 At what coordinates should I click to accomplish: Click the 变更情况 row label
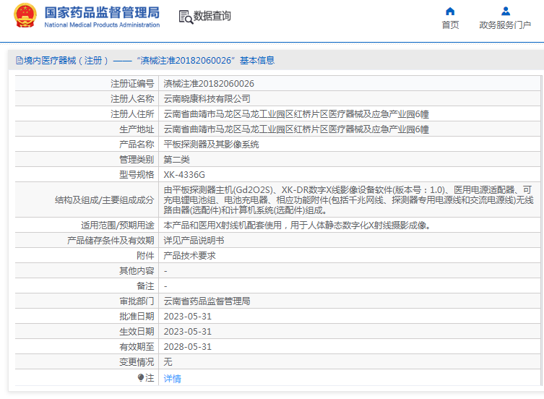pyautogui.click(x=137, y=362)
